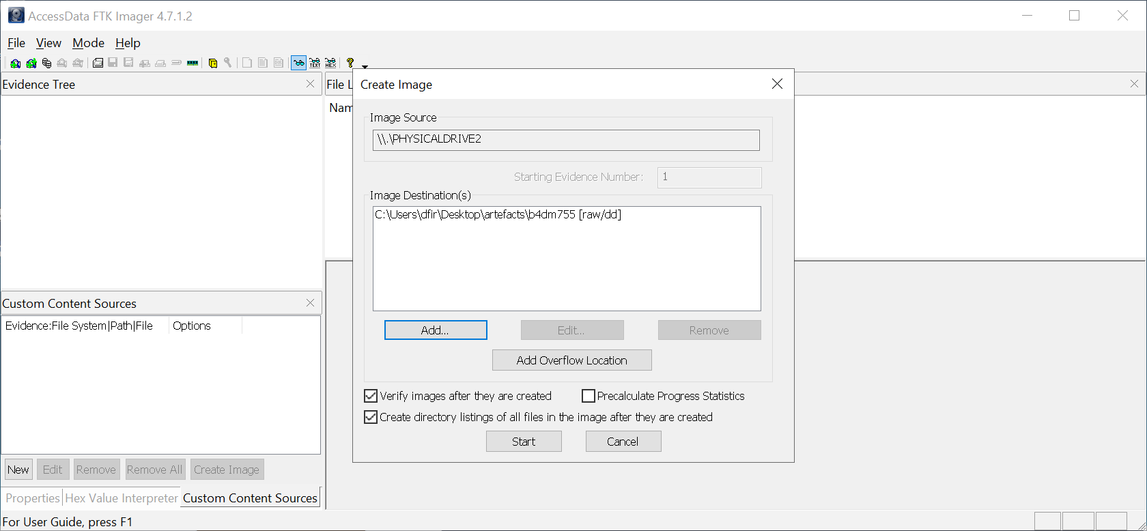The height and width of the screenshot is (531, 1147).
Task: Click the Add All Attached Devices icon
Action: pos(31,63)
